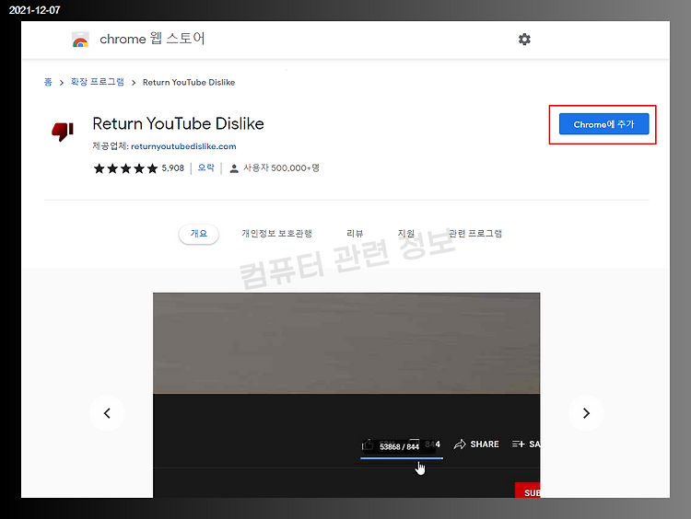
Task: Click the Return YouTube Dislike title heading
Action: (178, 123)
